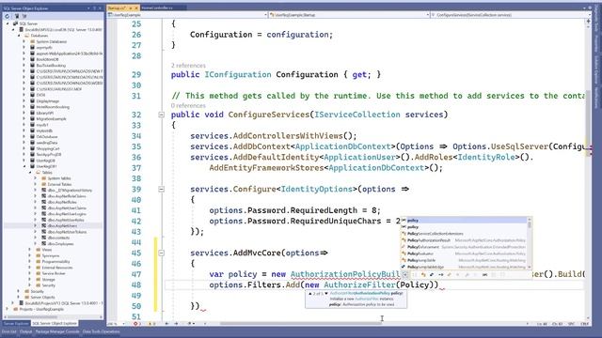Expand the BookStoreDB database node
Image resolution: width=602 pixels, height=338 pixels.
coord(24,59)
